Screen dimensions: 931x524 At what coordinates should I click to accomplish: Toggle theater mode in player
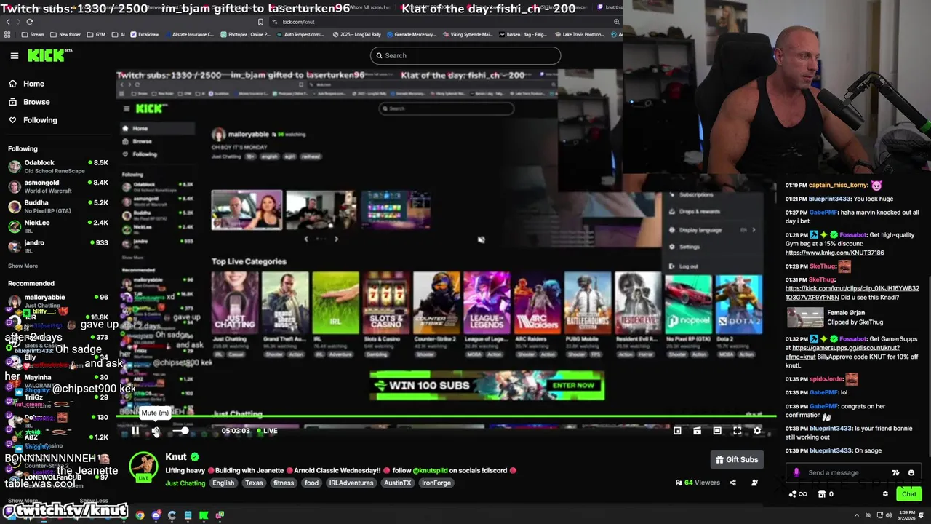[717, 431]
